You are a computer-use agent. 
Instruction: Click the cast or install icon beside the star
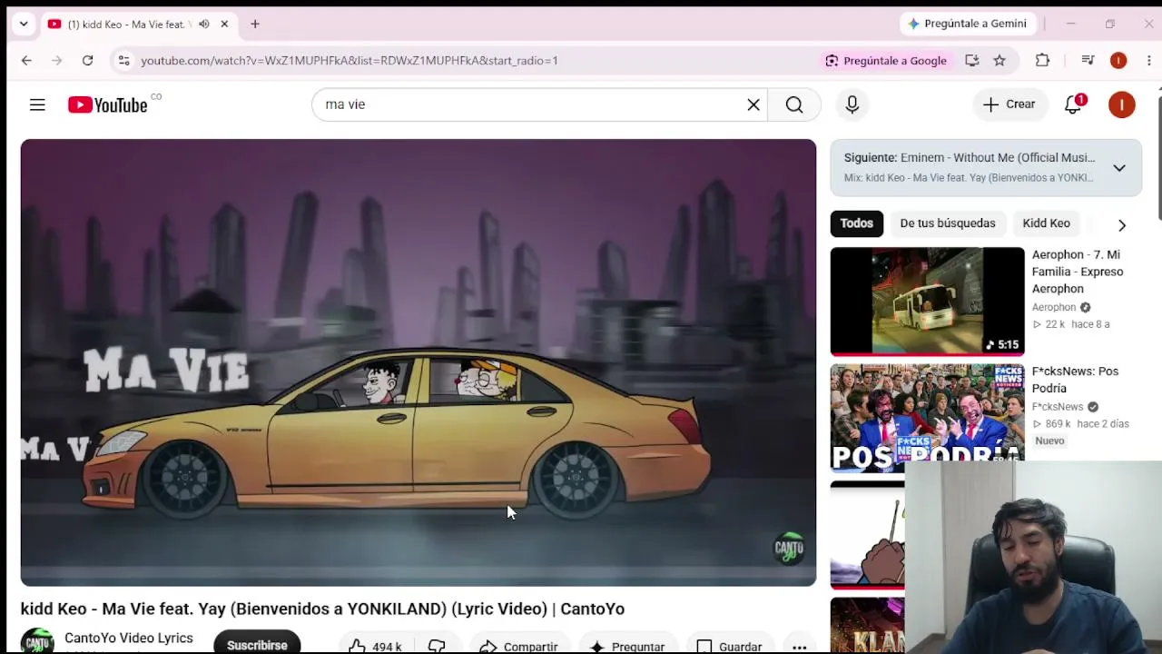(972, 61)
